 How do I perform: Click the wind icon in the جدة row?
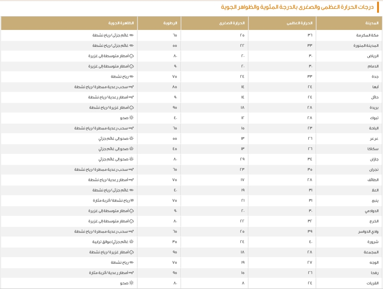[131, 76]
